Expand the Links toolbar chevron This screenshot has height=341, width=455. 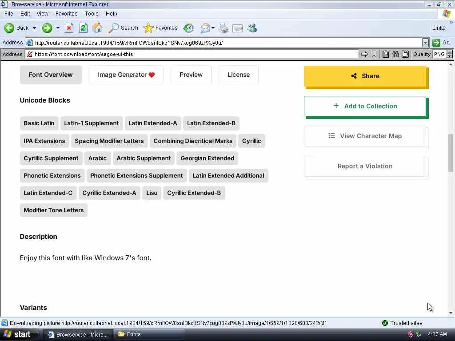(x=451, y=22)
